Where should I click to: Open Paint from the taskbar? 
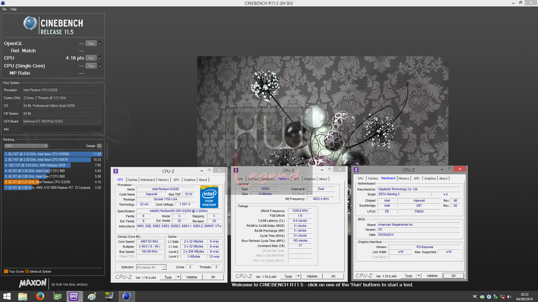pyautogui.click(x=92, y=296)
